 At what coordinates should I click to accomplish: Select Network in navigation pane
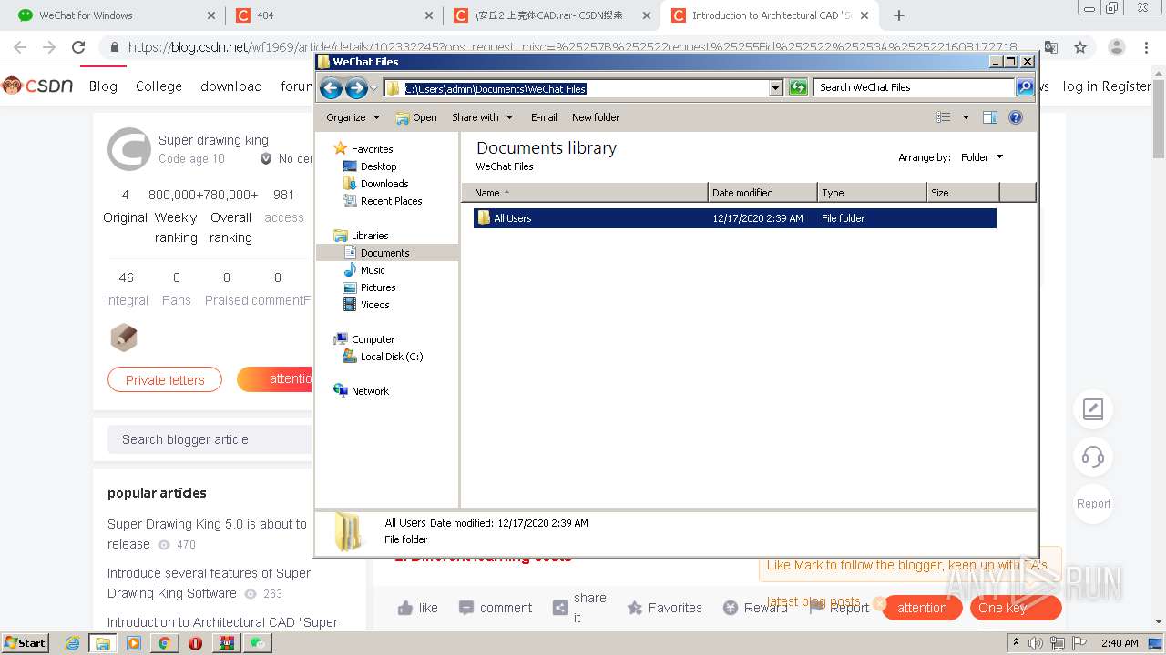[x=362, y=391]
